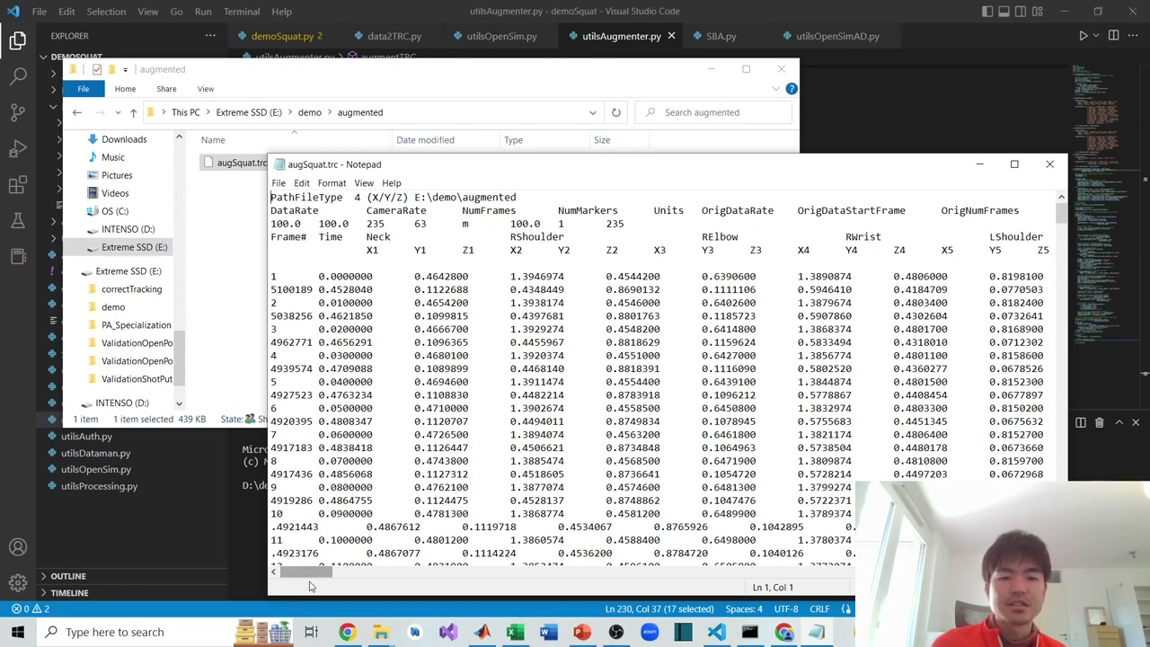This screenshot has width=1150, height=647.
Task: Open utilsProcessing.py in VS Code explorer
Action: (x=99, y=486)
